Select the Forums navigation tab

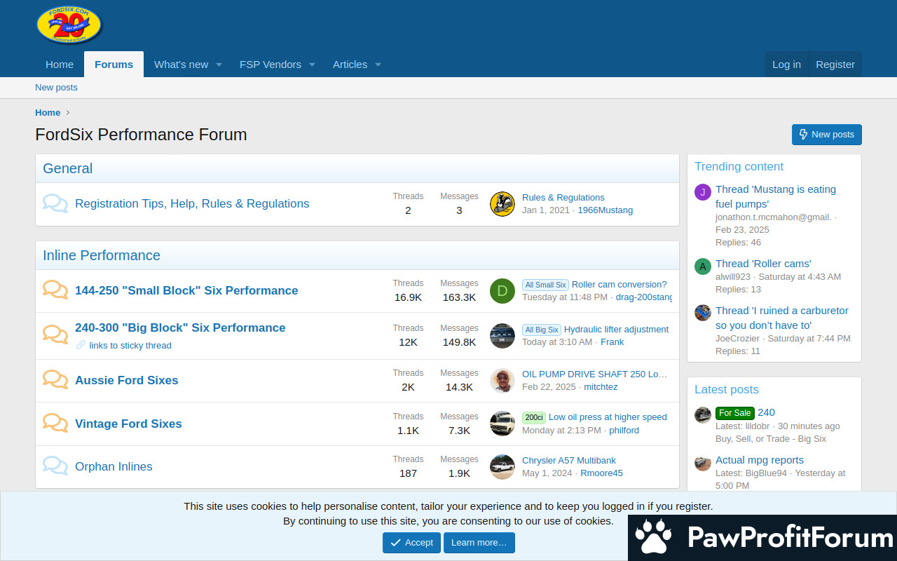[114, 65]
